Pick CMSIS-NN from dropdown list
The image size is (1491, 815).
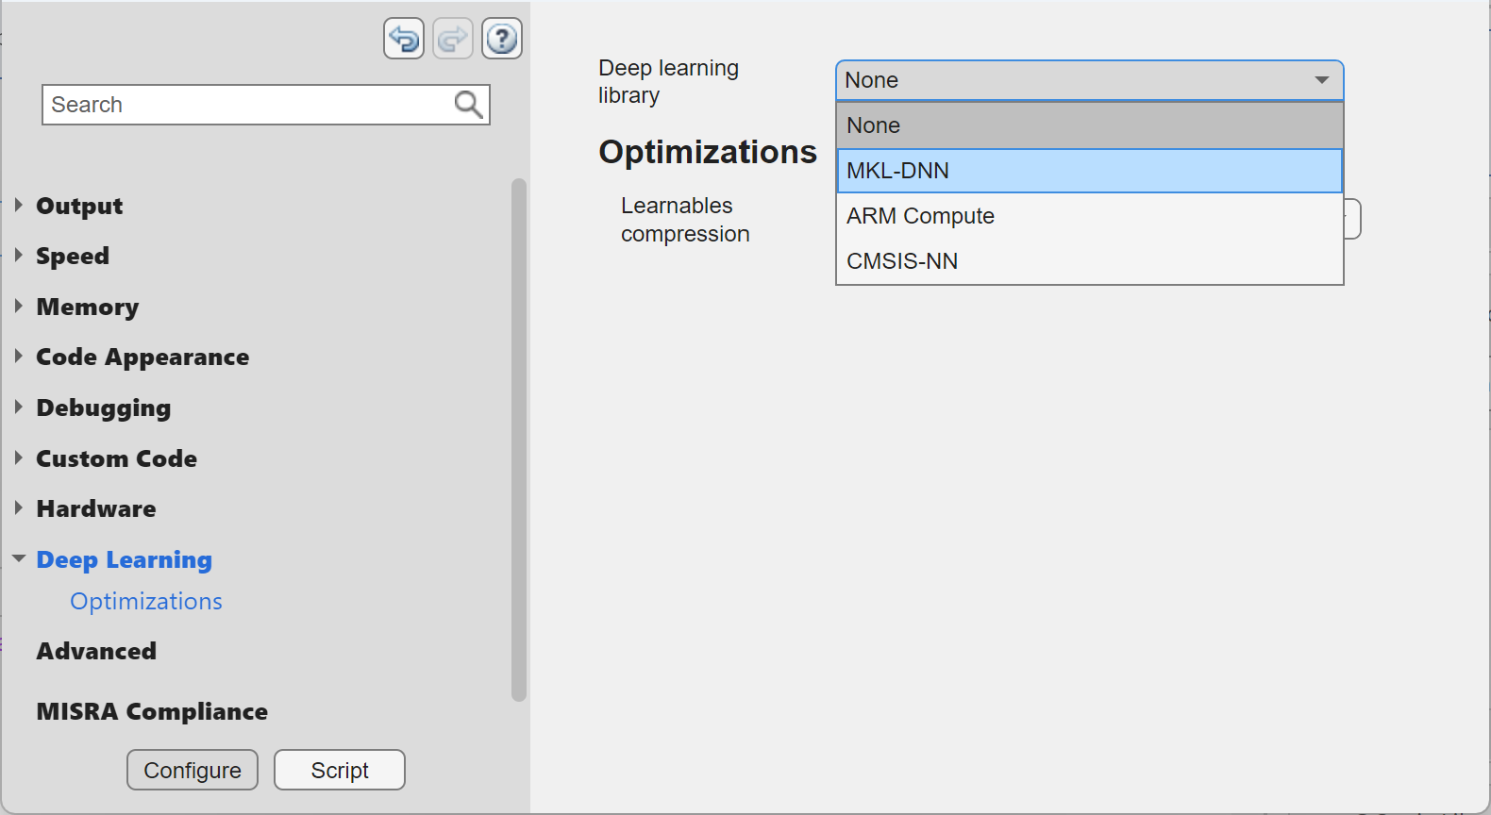click(x=1089, y=261)
